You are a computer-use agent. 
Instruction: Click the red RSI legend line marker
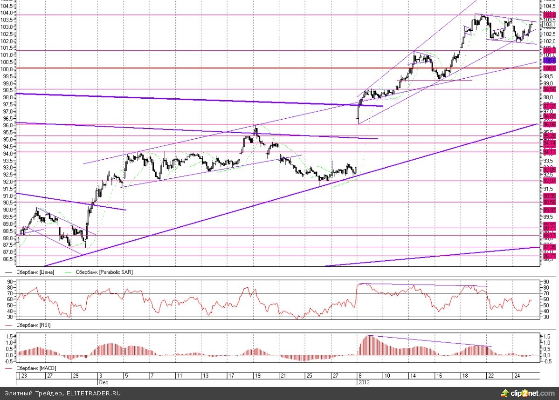tap(9, 325)
